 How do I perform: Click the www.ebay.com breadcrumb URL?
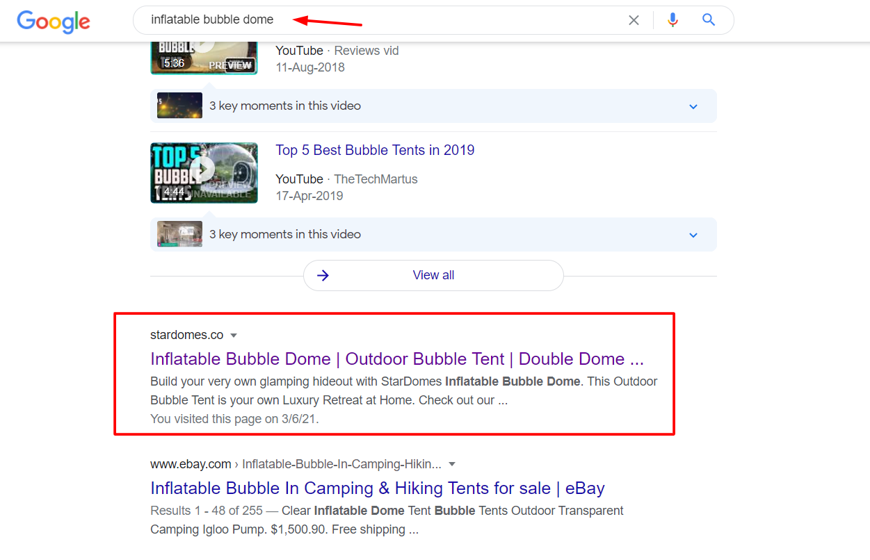coord(190,464)
